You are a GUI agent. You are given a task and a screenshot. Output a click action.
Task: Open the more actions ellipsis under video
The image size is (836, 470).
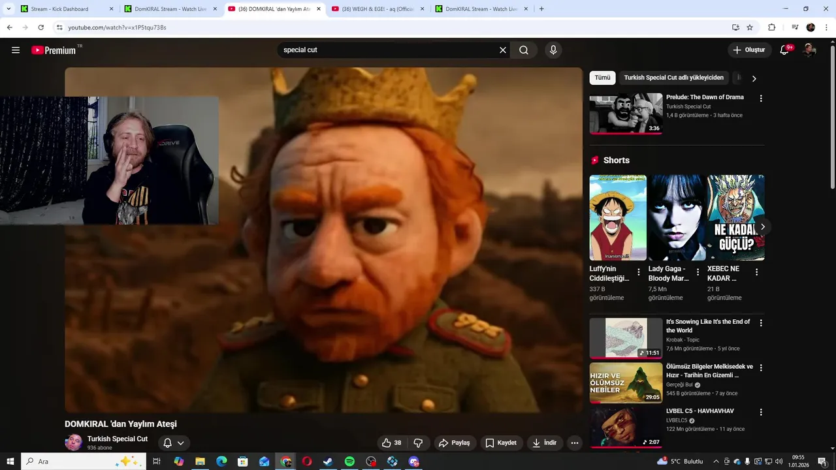coord(575,443)
